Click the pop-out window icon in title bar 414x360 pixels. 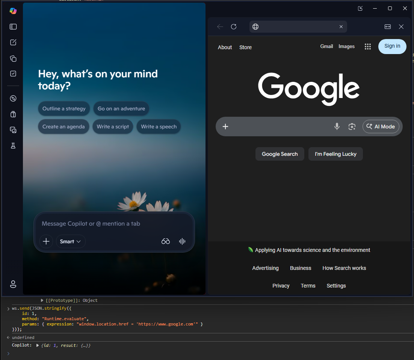[360, 8]
